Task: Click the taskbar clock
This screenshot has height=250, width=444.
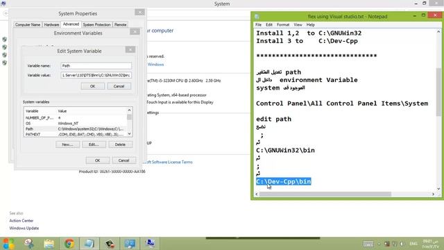Action: [431, 244]
